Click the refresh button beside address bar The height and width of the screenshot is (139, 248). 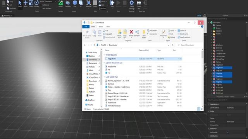click(172, 45)
